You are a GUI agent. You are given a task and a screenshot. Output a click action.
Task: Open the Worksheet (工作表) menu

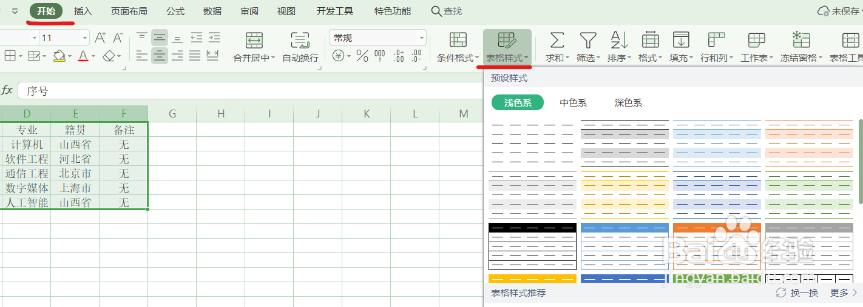(756, 48)
